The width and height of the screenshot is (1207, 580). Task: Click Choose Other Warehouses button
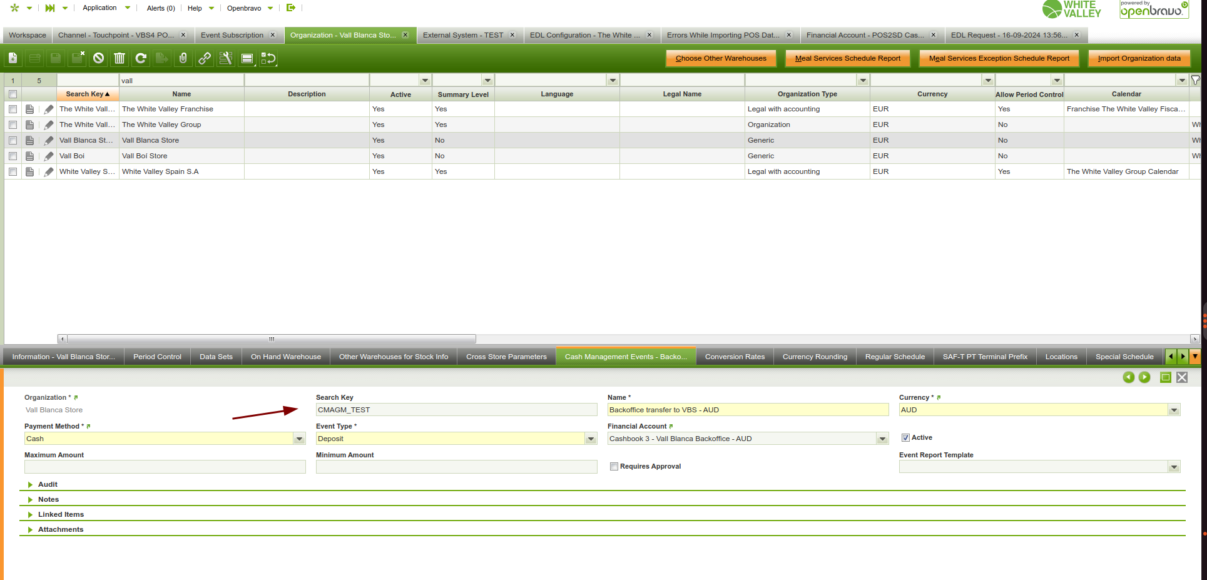coord(721,58)
